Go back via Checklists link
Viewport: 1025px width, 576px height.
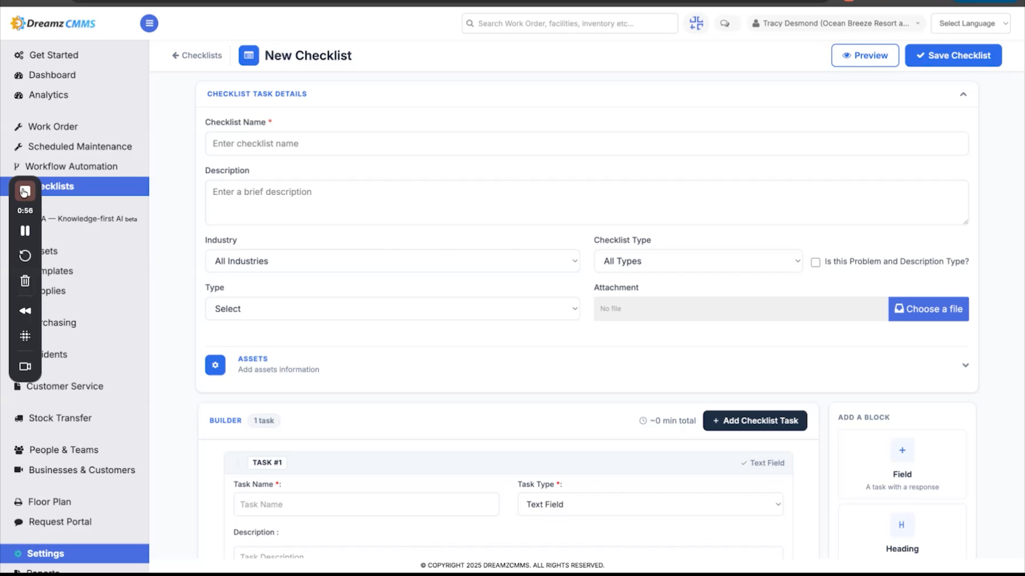197,55
